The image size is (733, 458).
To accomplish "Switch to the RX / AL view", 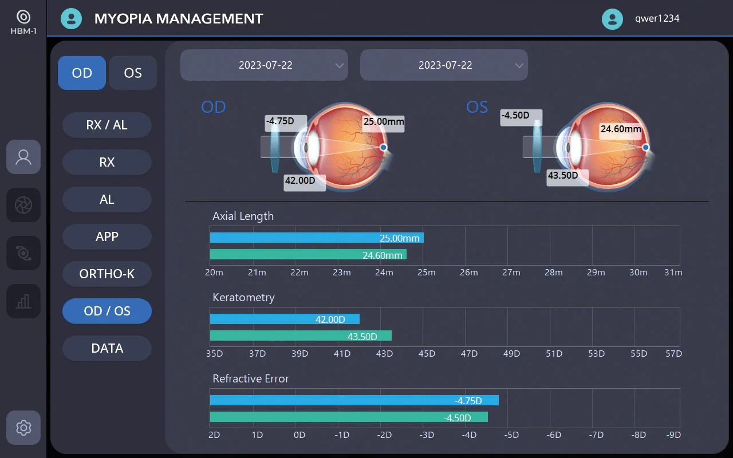I will (107, 125).
